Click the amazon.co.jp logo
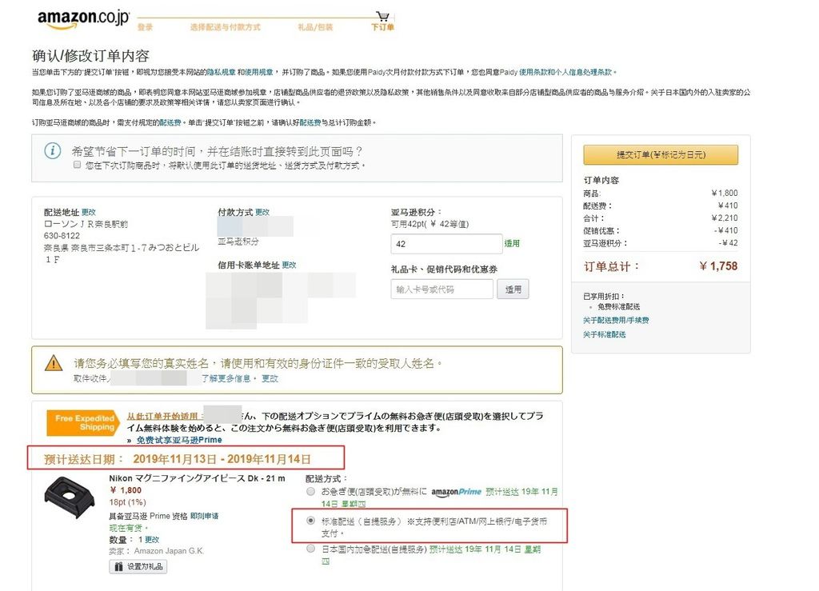Screen dimensions: 819x591 [x=83, y=19]
